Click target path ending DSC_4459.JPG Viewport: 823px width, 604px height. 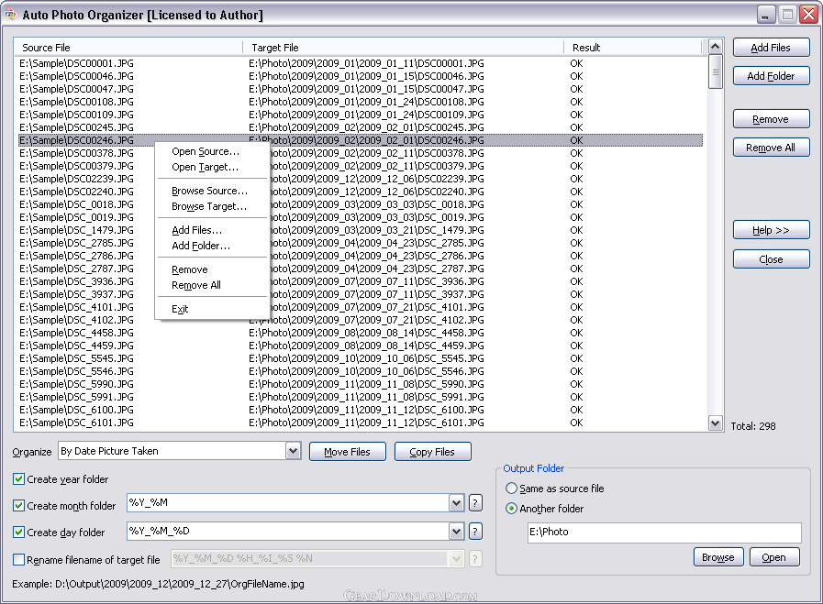point(366,346)
